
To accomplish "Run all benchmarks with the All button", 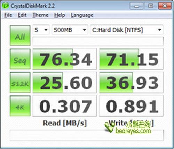I will click(x=20, y=36).
